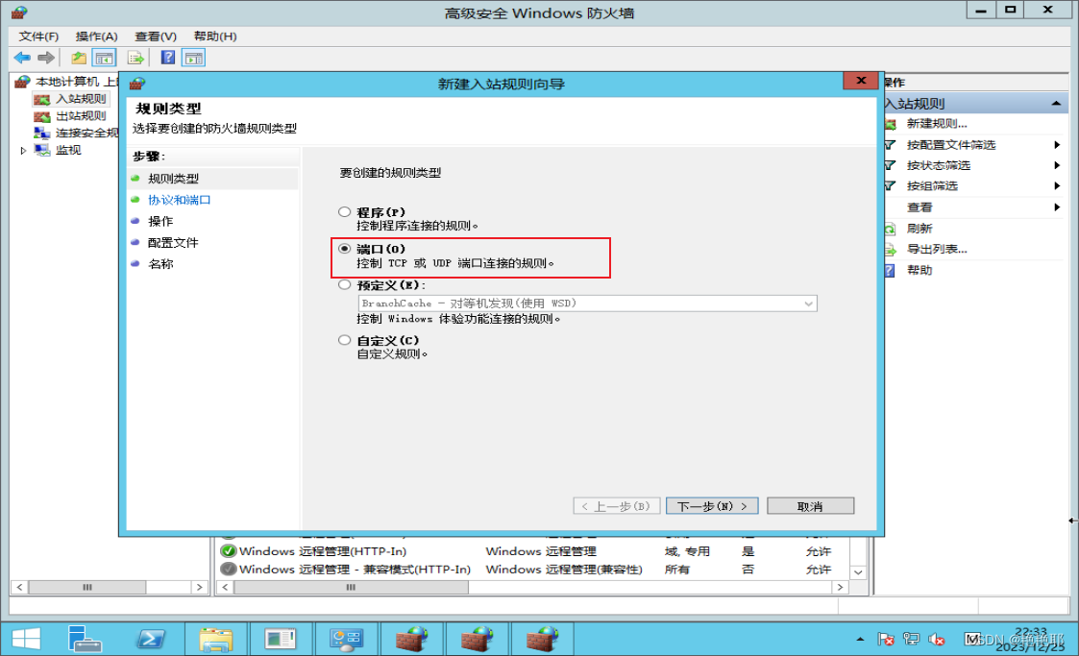Click 帮助 in the actions pane
This screenshot has height=656, width=1079.
[920, 270]
